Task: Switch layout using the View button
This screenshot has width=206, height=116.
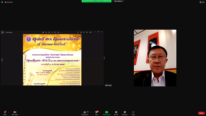Action: click(x=202, y=2)
